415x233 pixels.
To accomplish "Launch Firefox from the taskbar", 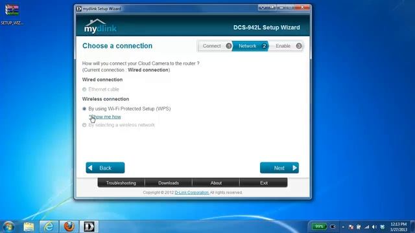I will (x=69, y=227).
